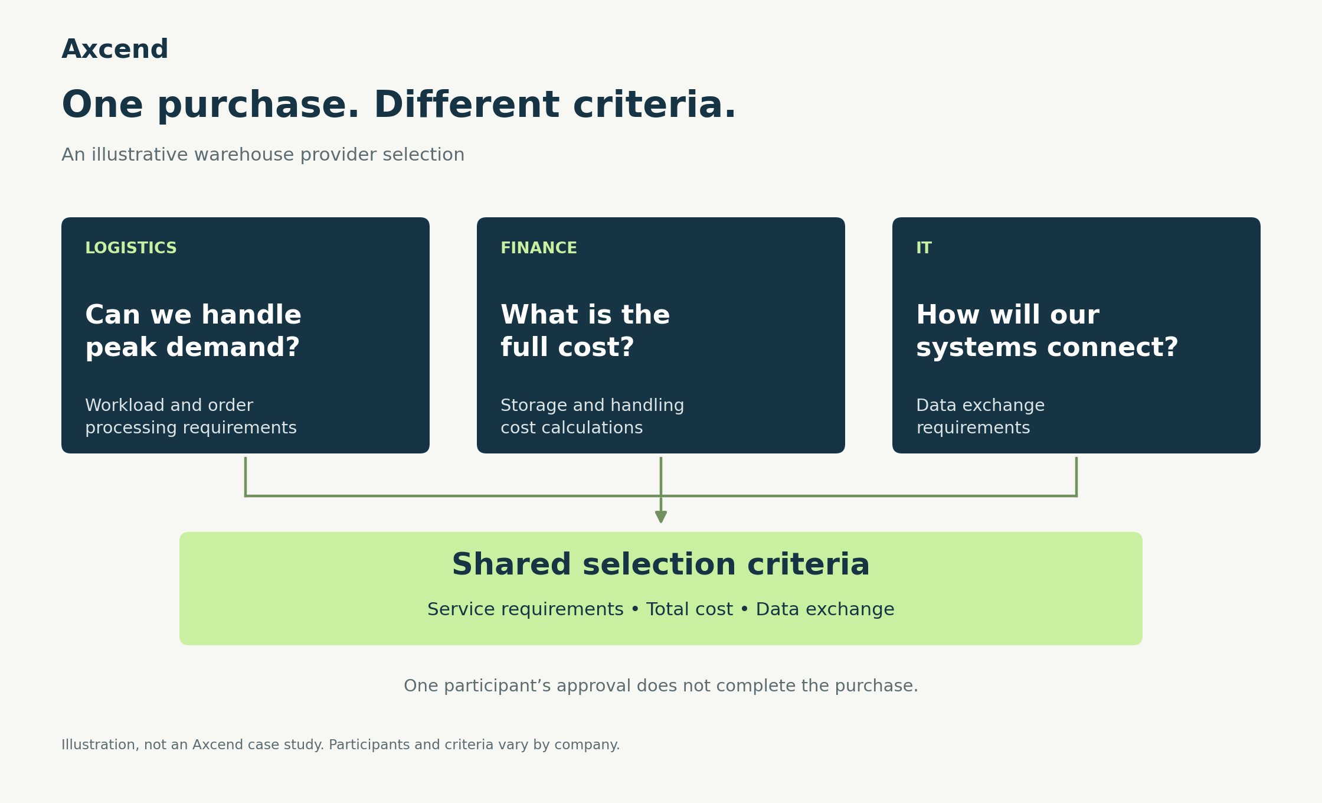Select the main headline 'One purchase. Different criteria.'

pos(399,105)
